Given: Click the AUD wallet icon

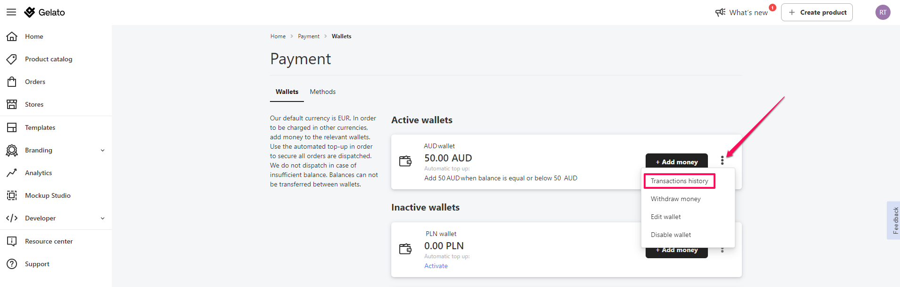Looking at the screenshot, I should point(405,161).
